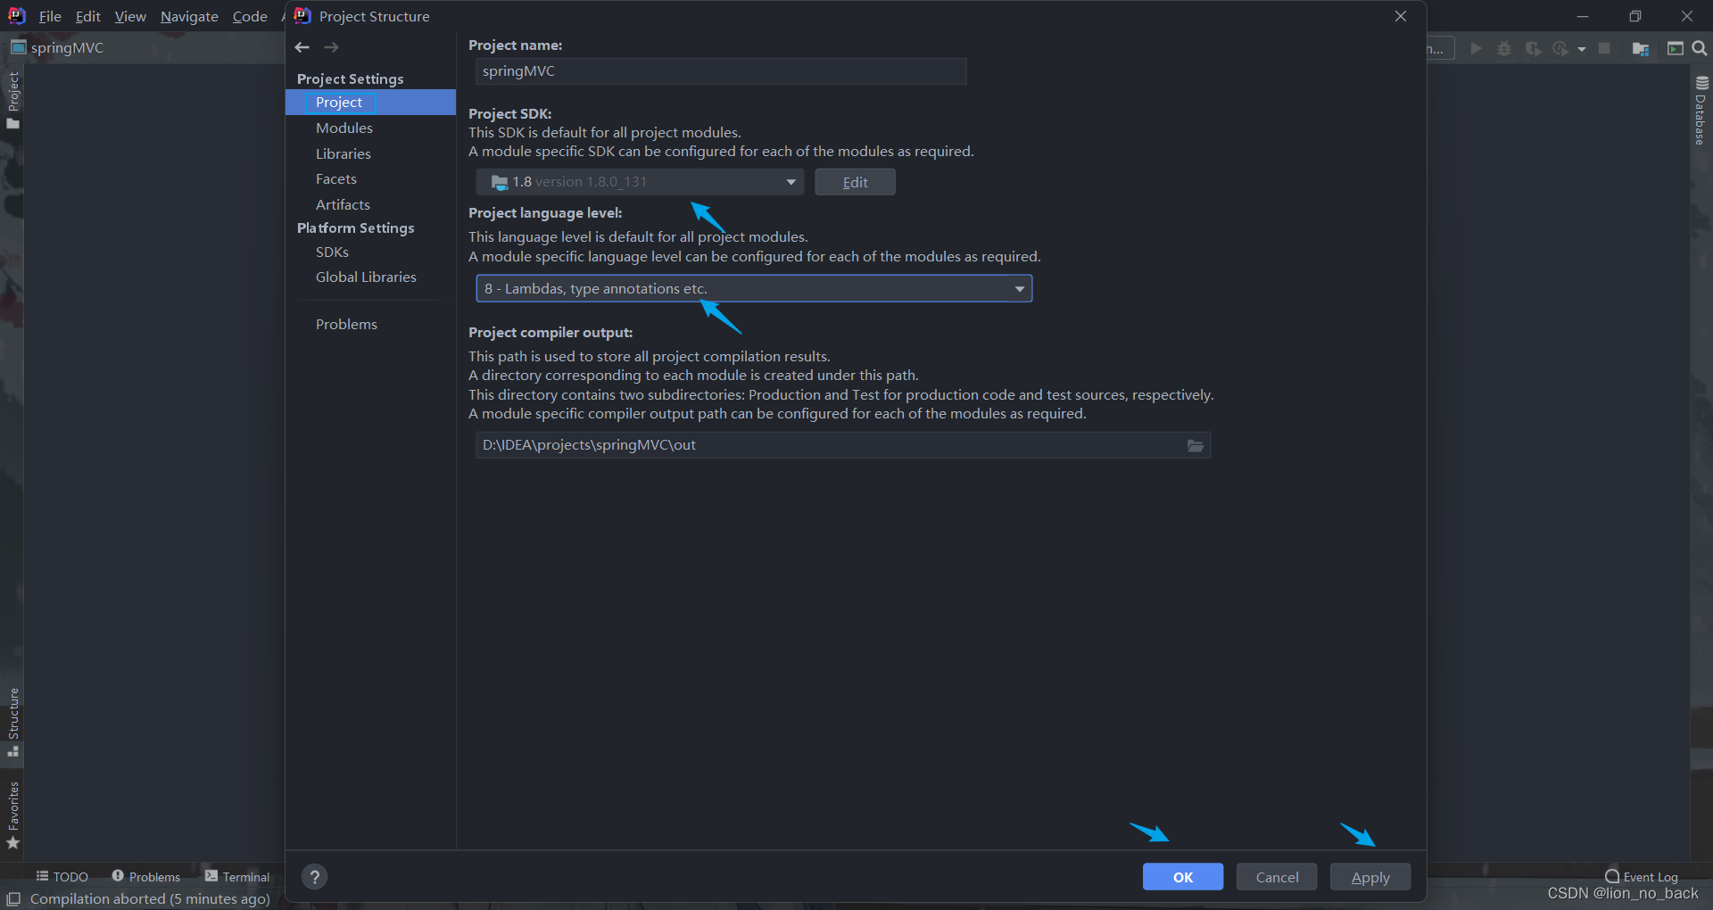Open the Problems tool tab at bottom
Viewport: 1713px width, 910px height.
click(x=145, y=877)
